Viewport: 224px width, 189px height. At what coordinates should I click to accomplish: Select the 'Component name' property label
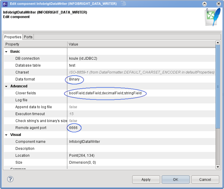[30, 142]
